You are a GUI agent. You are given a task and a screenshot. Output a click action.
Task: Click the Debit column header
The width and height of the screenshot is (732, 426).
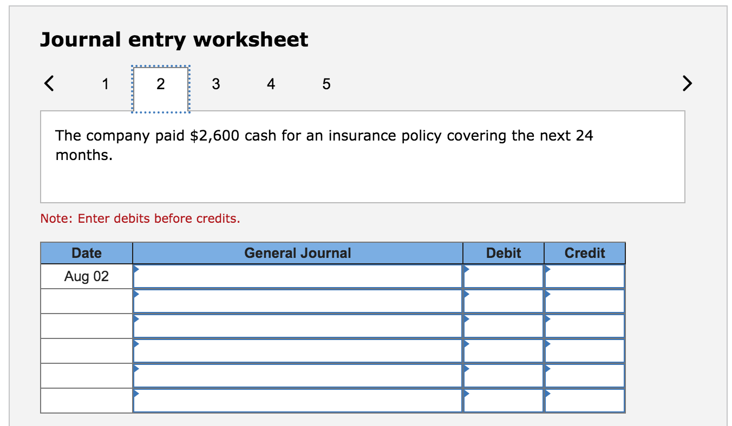point(504,253)
